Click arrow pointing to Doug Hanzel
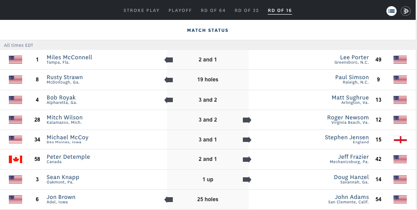The image size is (417, 210). click(x=247, y=180)
